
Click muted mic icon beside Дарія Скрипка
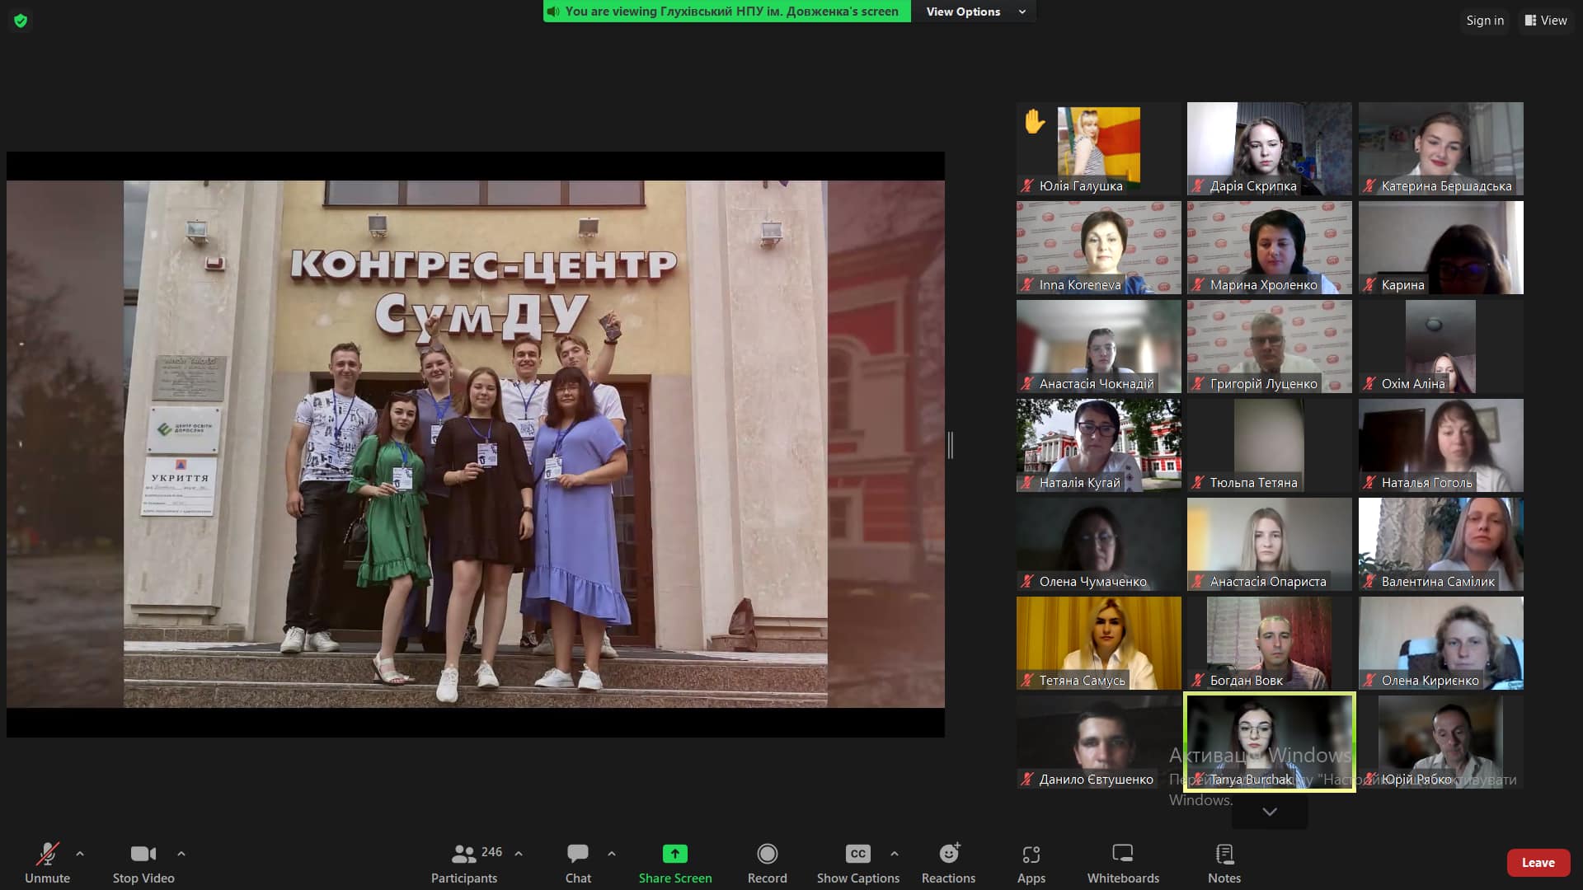click(x=1198, y=186)
